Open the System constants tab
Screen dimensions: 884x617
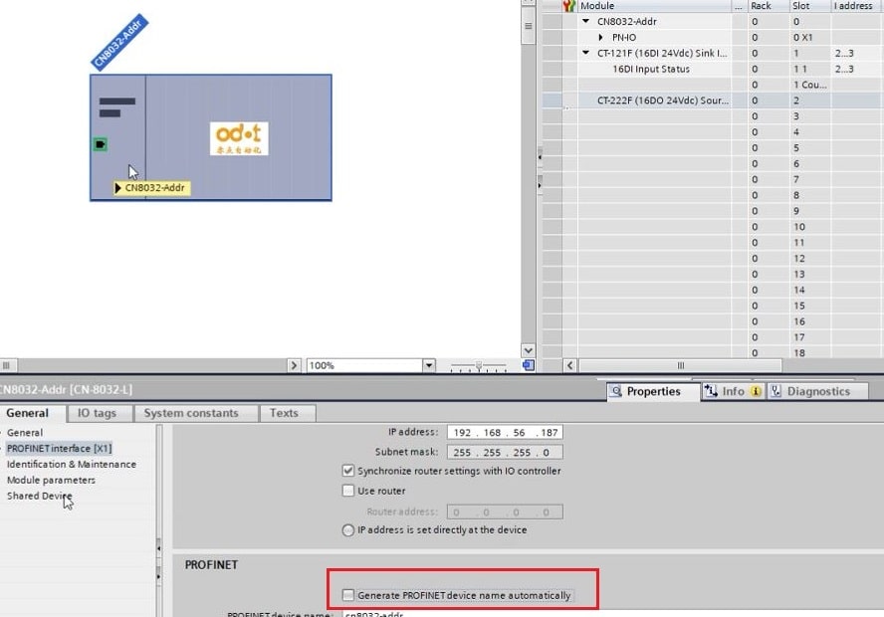coord(190,413)
